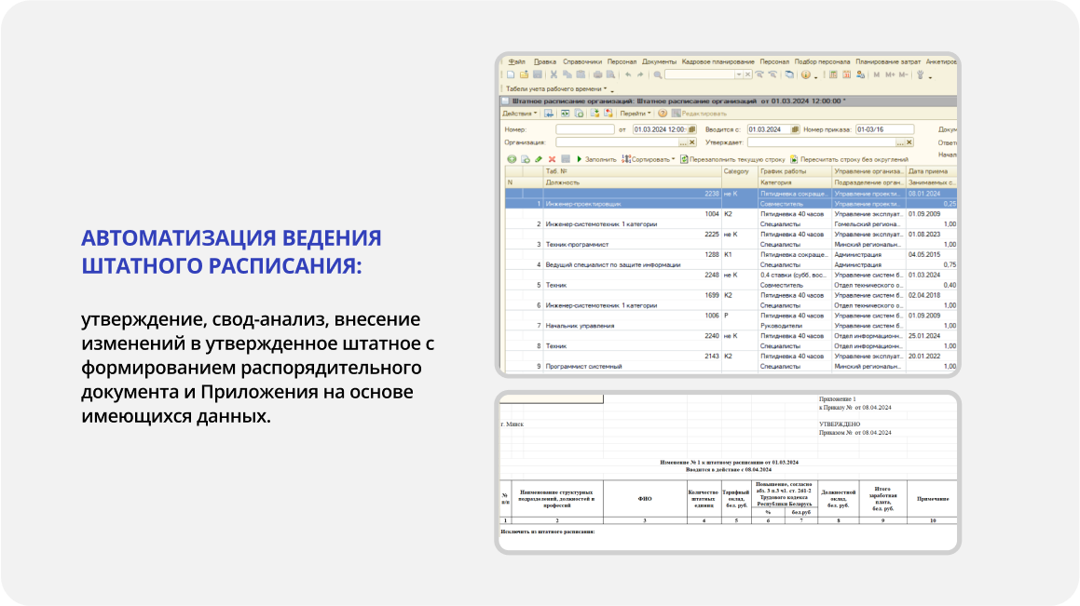The image size is (1080, 606).
Task: Click the Cut scissors icon
Action: point(554,74)
